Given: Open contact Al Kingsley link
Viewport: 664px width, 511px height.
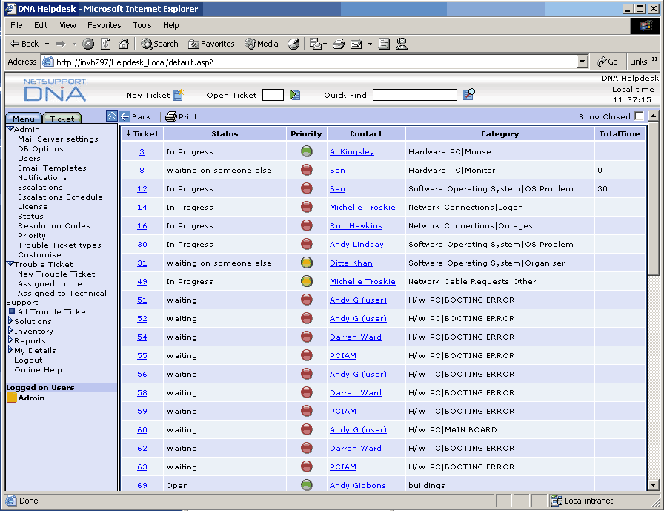Looking at the screenshot, I should click(x=351, y=152).
